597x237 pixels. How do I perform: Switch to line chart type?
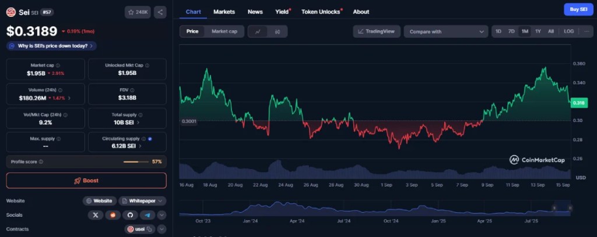point(258,31)
